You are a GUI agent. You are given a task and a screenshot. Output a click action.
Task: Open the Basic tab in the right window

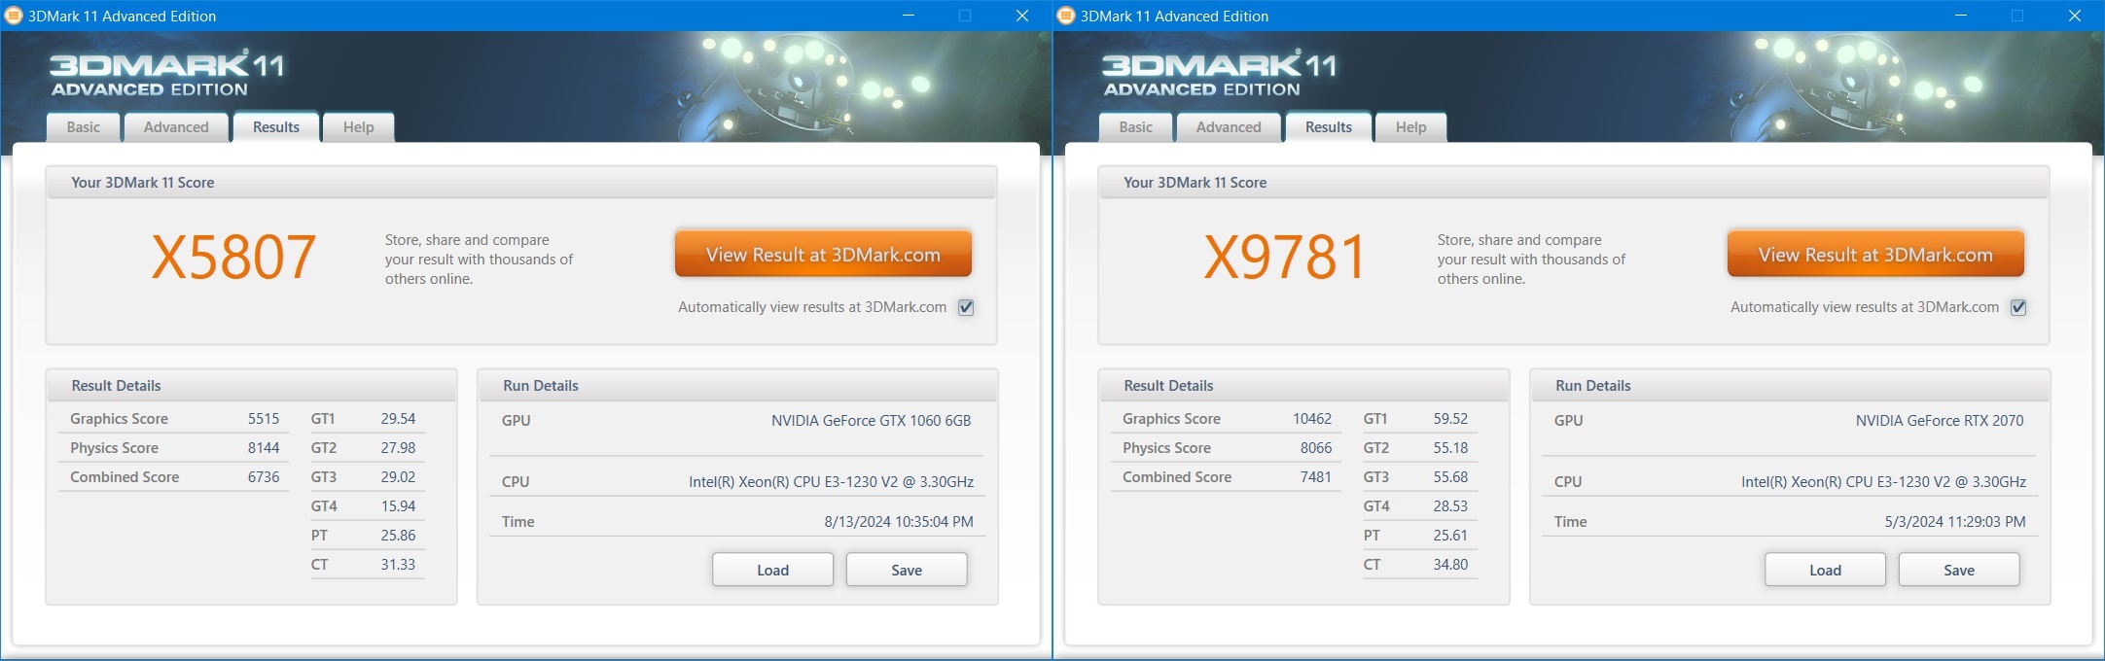point(1135,127)
